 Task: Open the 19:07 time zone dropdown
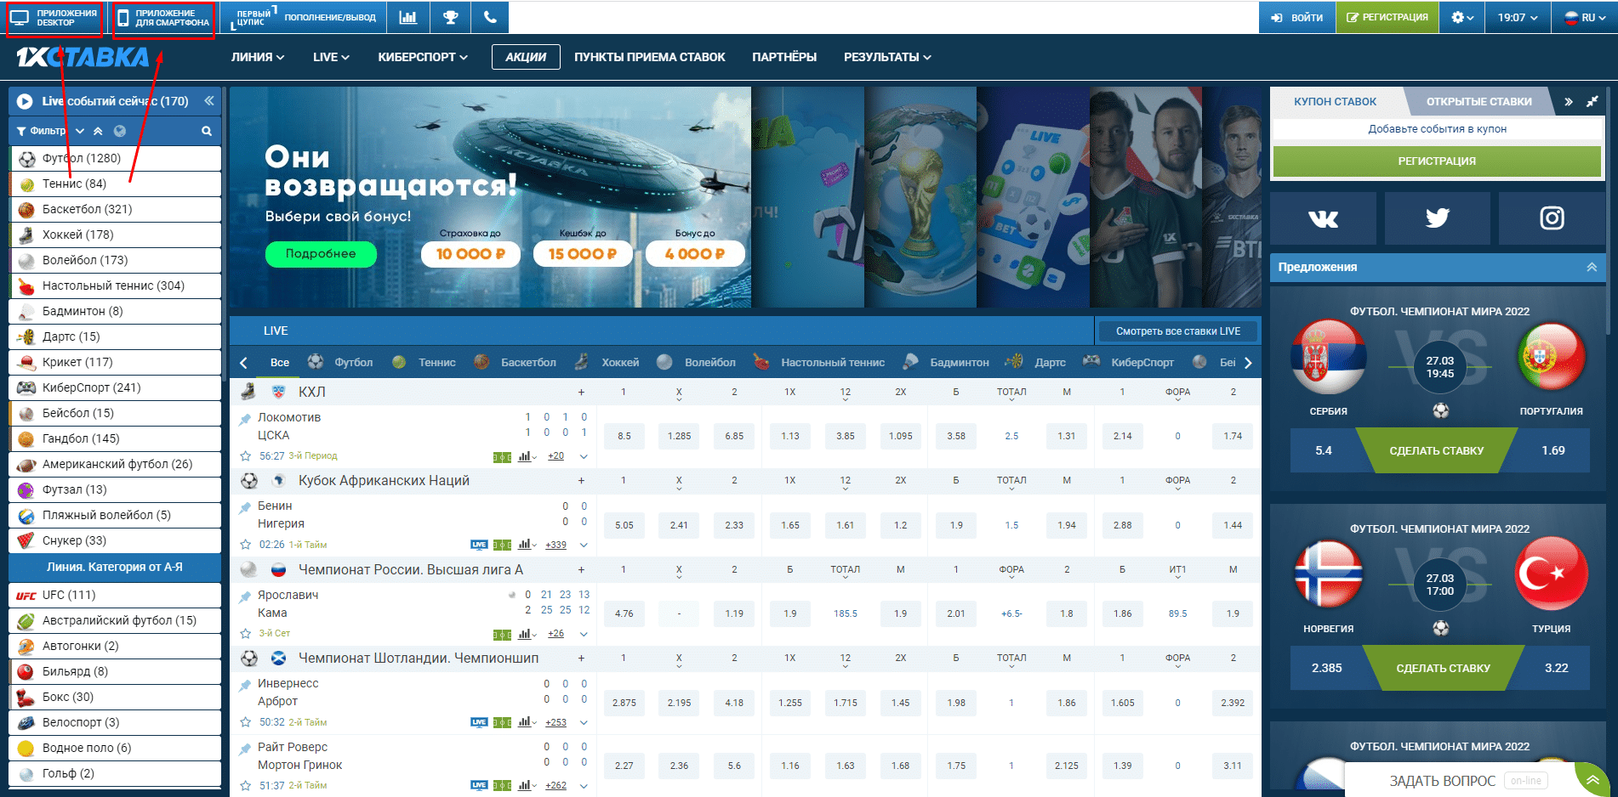point(1518,17)
